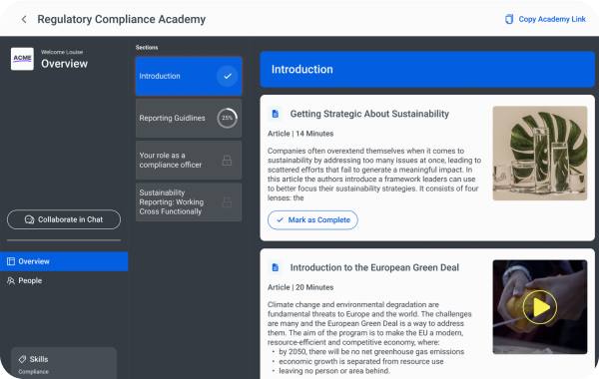Click the Introduction blue header
Screen dimensions: 599x379
pyautogui.click(x=427, y=69)
